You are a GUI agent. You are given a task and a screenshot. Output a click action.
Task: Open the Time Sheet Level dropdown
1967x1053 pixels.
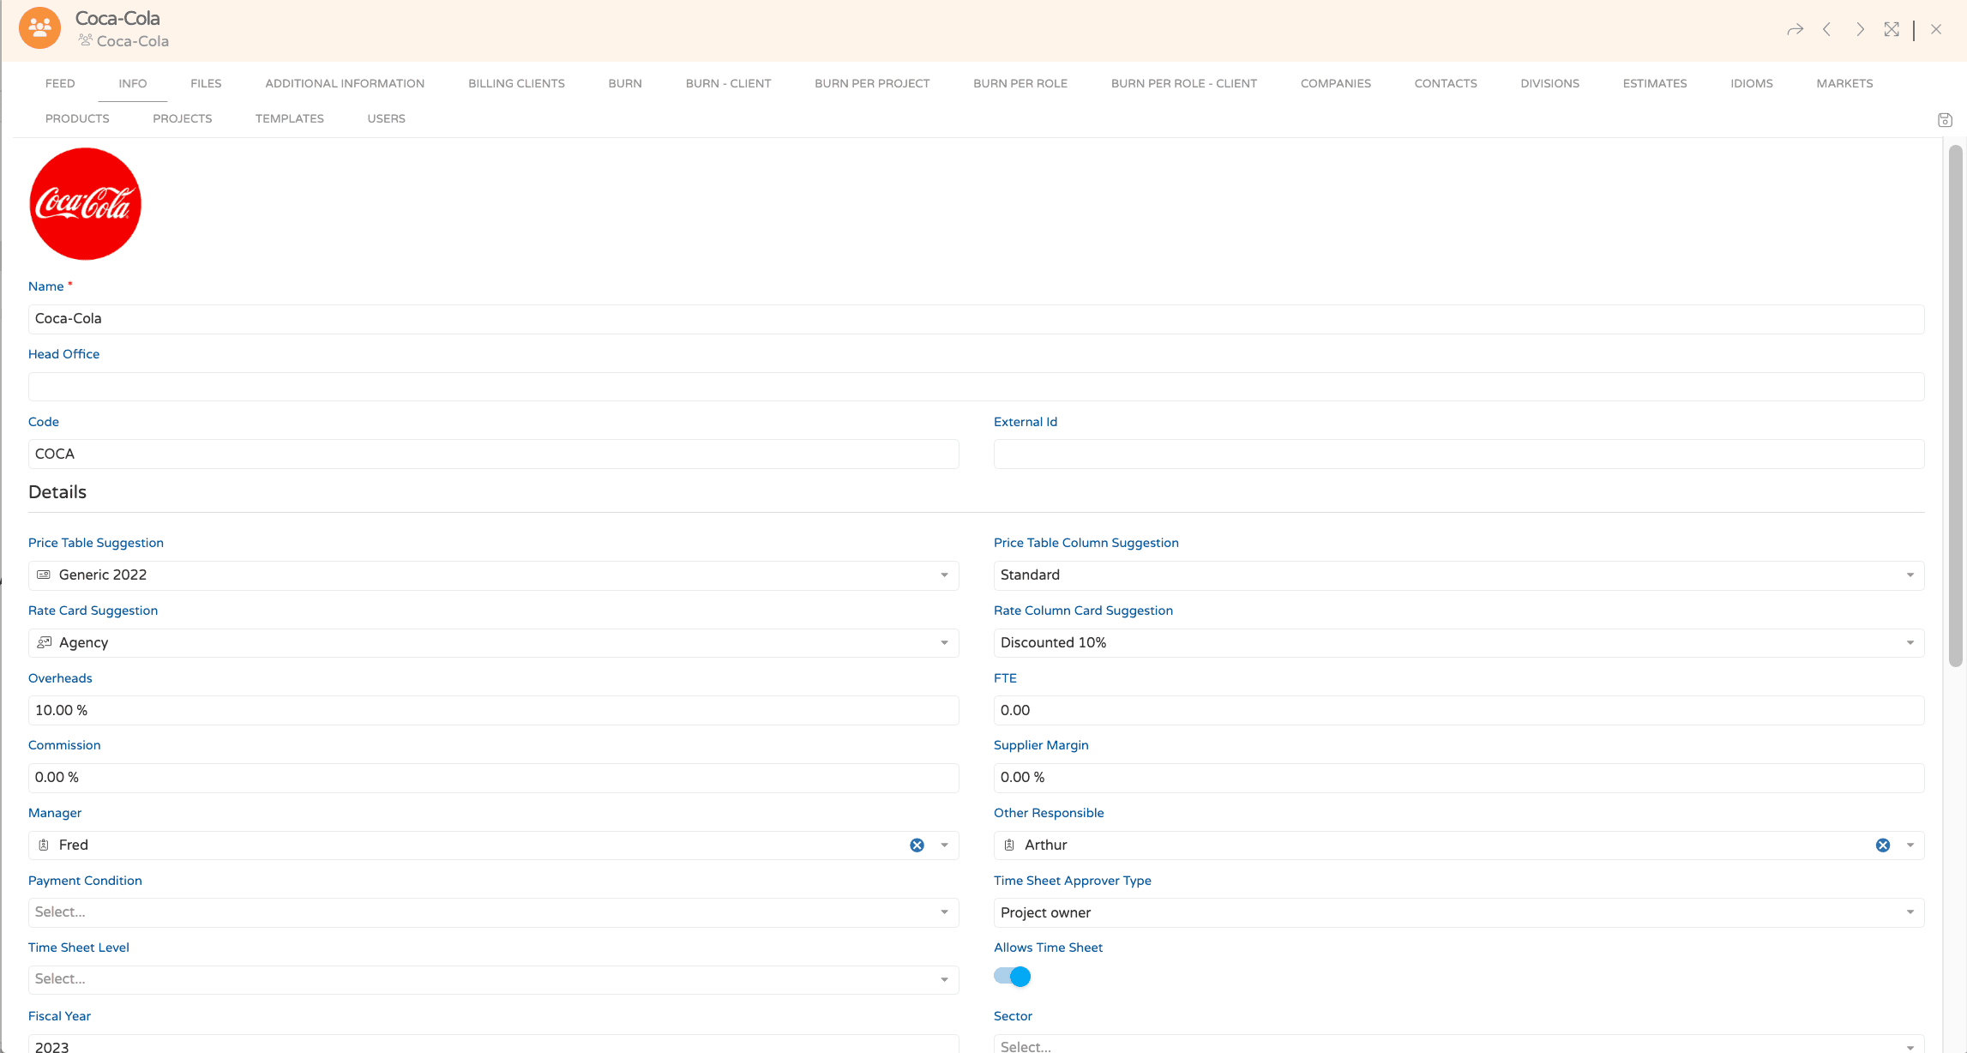pos(944,979)
